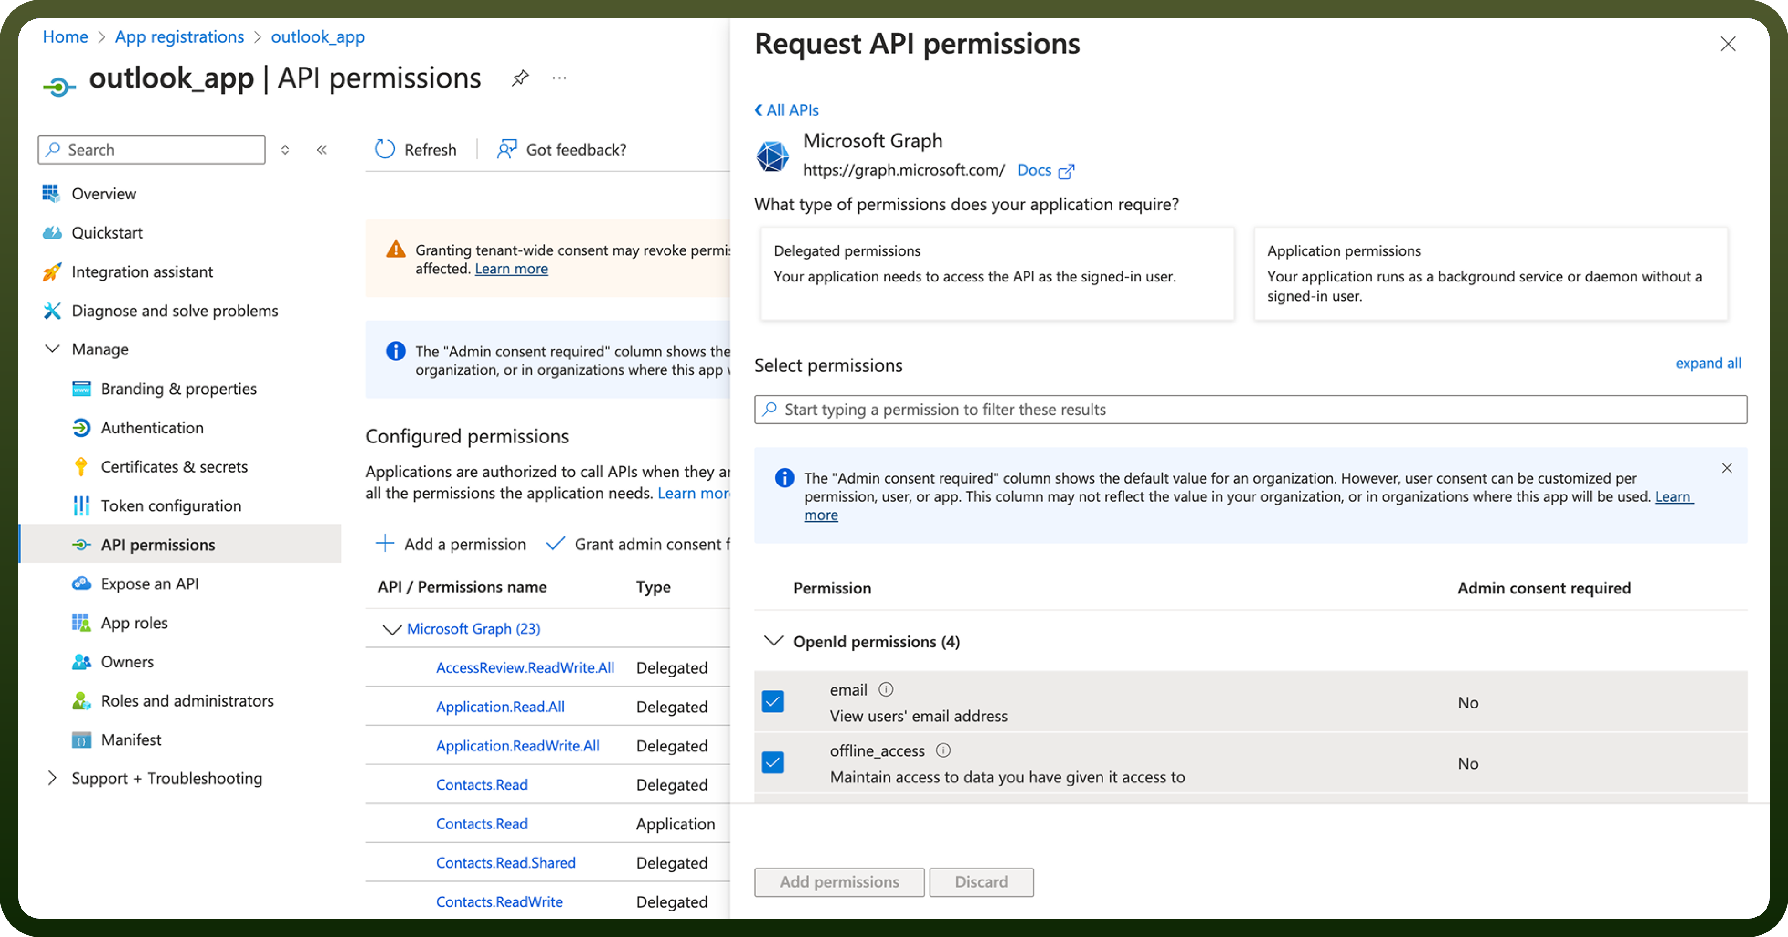Click expand all permissions link
Image resolution: width=1788 pixels, height=937 pixels.
coord(1708,363)
